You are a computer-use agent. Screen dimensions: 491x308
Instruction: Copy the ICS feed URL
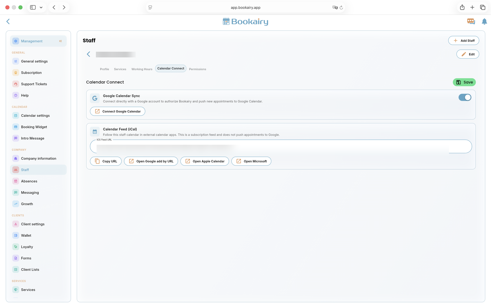(106, 161)
